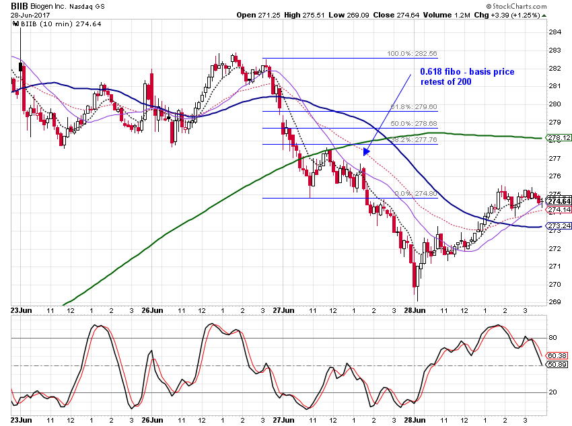Screen dimensions: 572x426
Task: Click the 0.0%: 274.80 Fibonacci label
Action: tap(415, 193)
